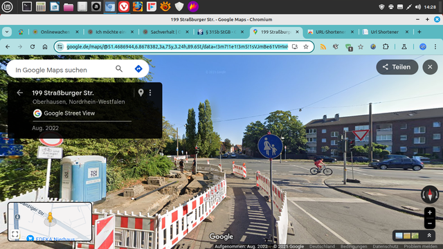Screen dimensions: 443x249
Task: Open the directions route icon
Action: point(138,68)
